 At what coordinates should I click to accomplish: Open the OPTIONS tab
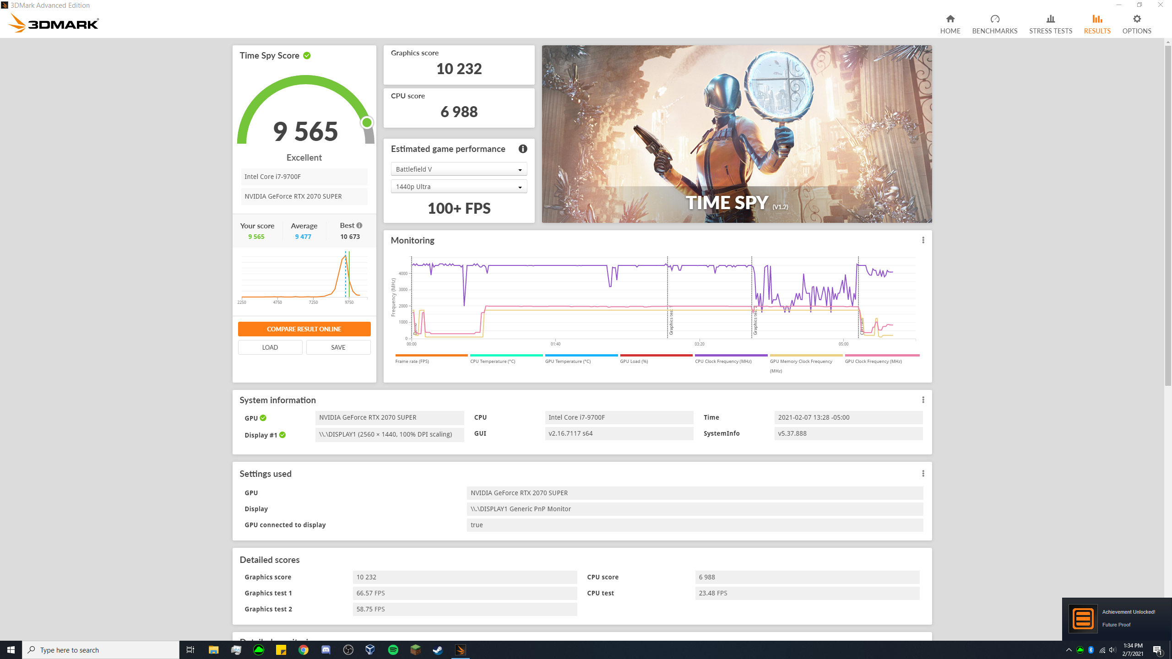pos(1136,24)
